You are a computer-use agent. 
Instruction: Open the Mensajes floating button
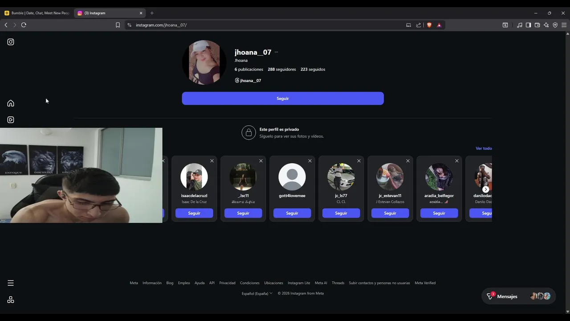pos(518,296)
